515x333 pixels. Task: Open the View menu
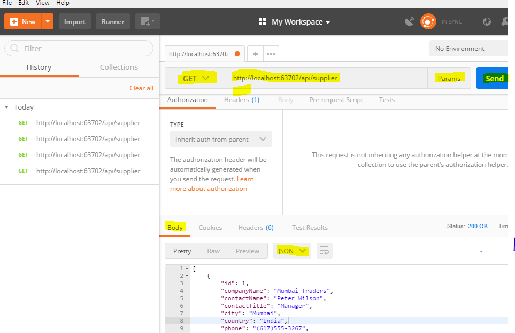[42, 3]
